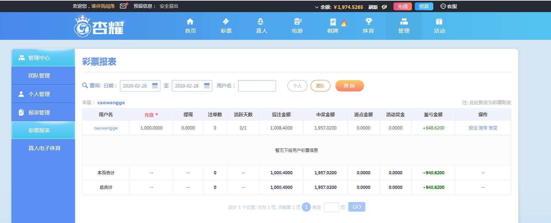Click 安全退出 to log out
The width and height of the screenshot is (551, 223).
coord(169,6)
